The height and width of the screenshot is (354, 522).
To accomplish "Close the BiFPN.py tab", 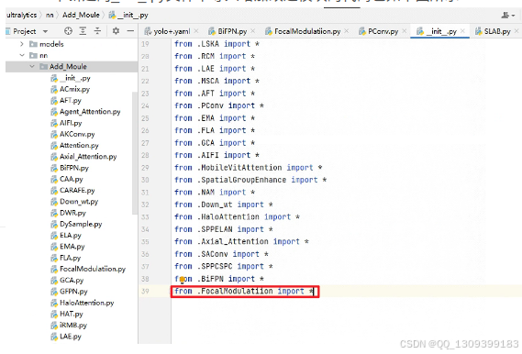I will point(253,31).
